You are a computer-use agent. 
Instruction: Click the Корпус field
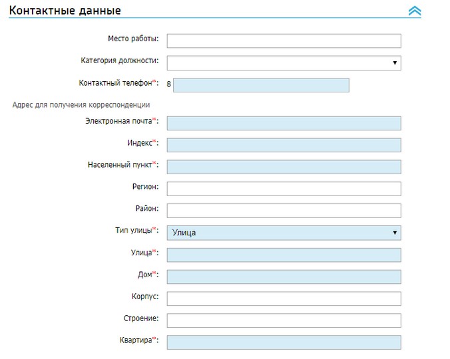(284, 299)
